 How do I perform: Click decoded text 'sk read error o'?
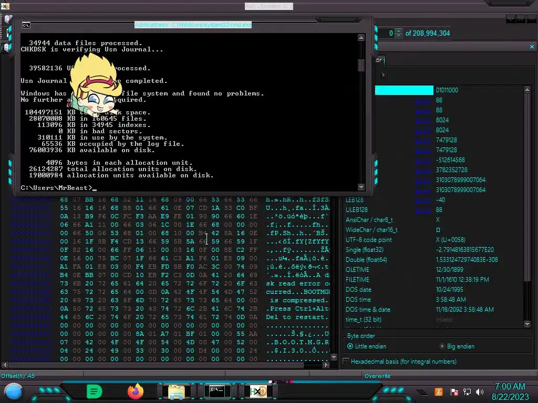[x=298, y=283]
